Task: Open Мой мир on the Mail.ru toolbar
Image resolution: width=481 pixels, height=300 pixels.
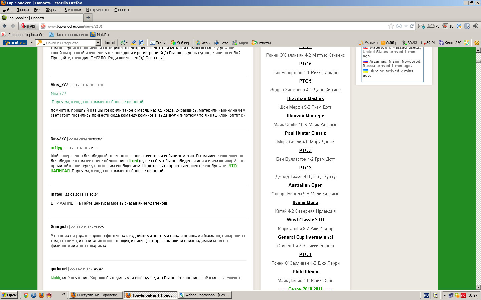Action: click(x=180, y=43)
